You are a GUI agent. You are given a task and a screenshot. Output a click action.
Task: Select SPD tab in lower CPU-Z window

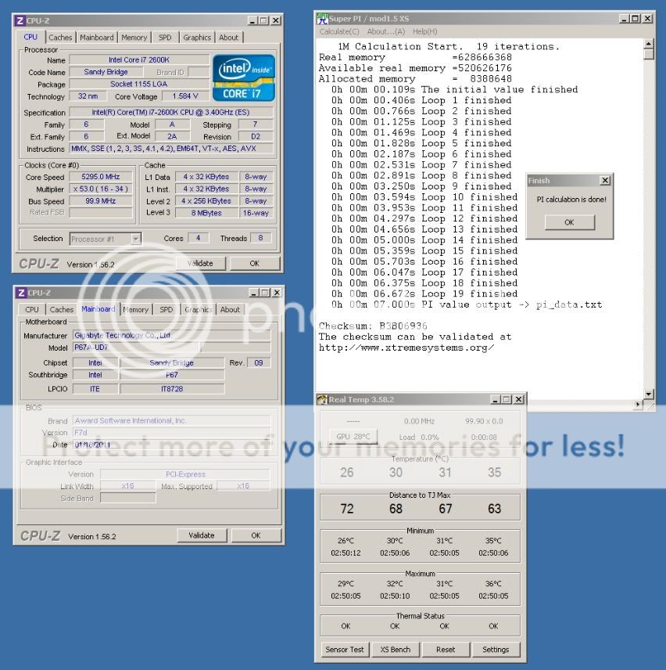tap(166, 310)
